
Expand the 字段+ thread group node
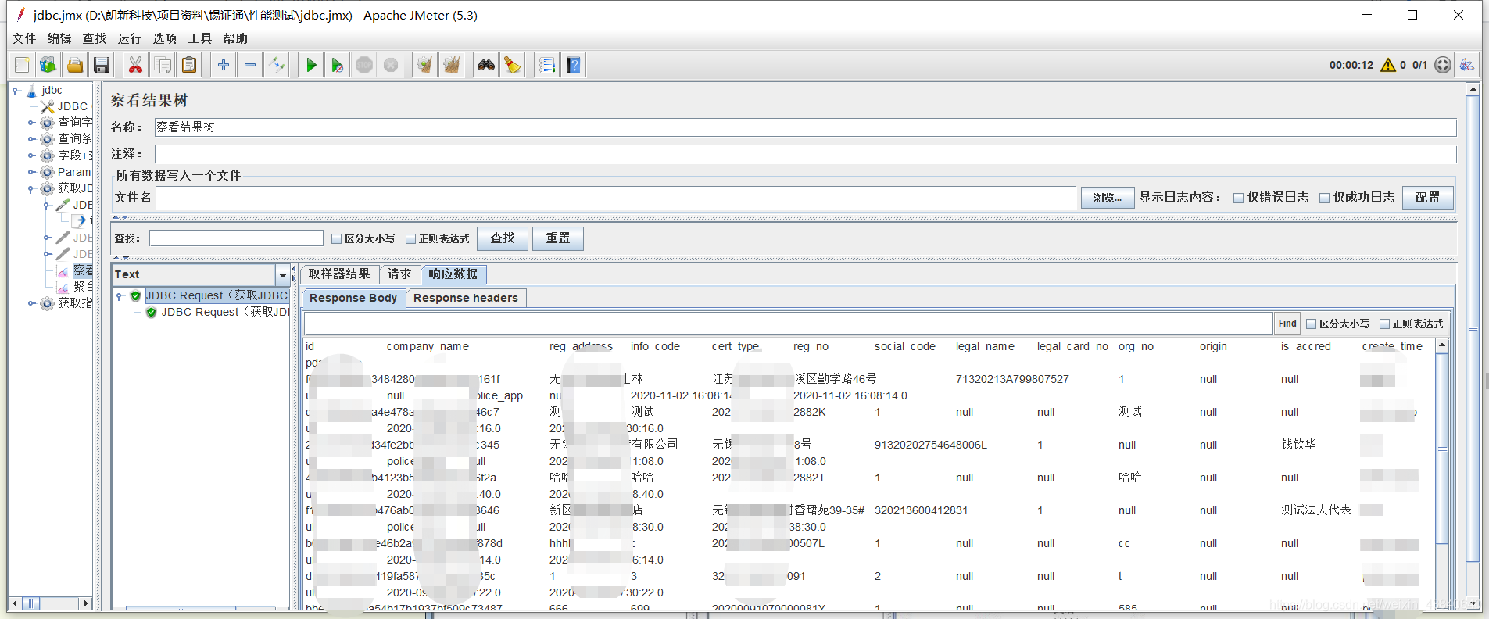pyautogui.click(x=31, y=156)
